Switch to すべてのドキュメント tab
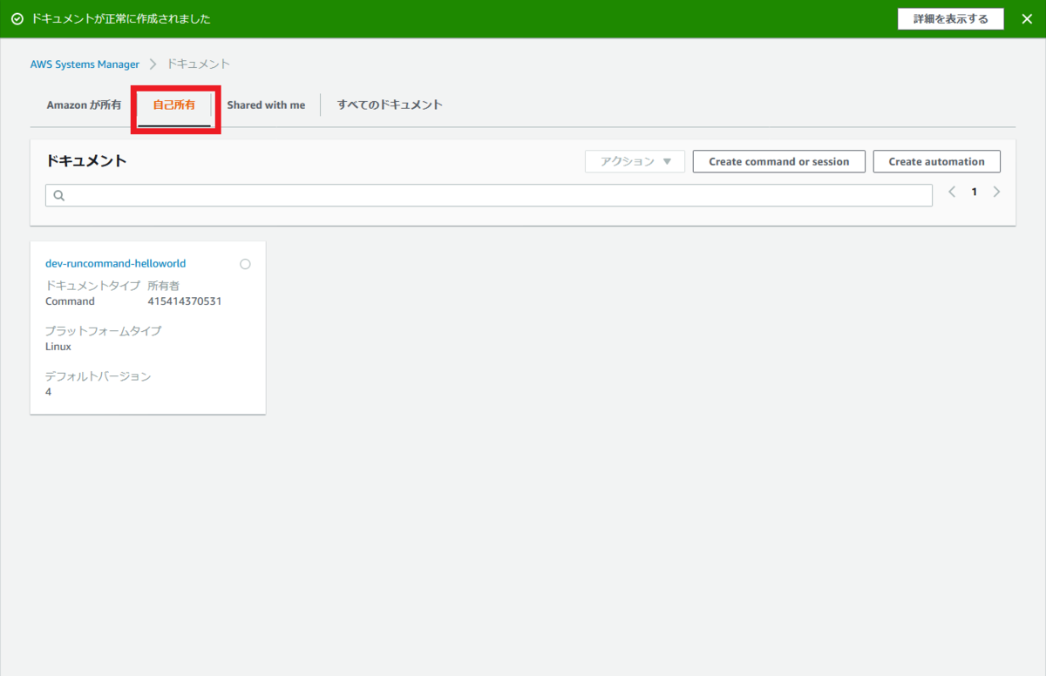The width and height of the screenshot is (1046, 676). coord(390,105)
